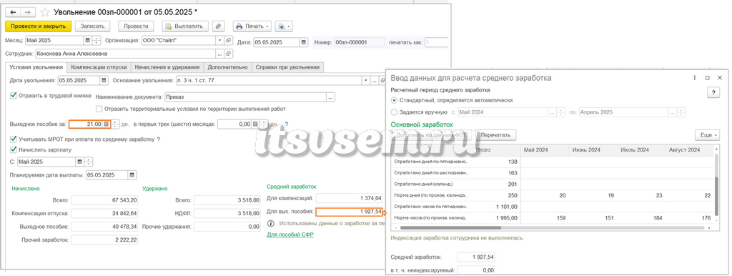Viewport: 732px width, 276px height.
Task: Click horizontal scrollbar in earnings table
Action: click(551, 228)
